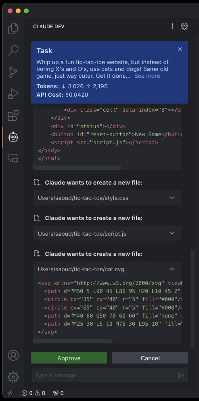Expand the style.css file preview
199x401 pixels.
tap(172, 198)
